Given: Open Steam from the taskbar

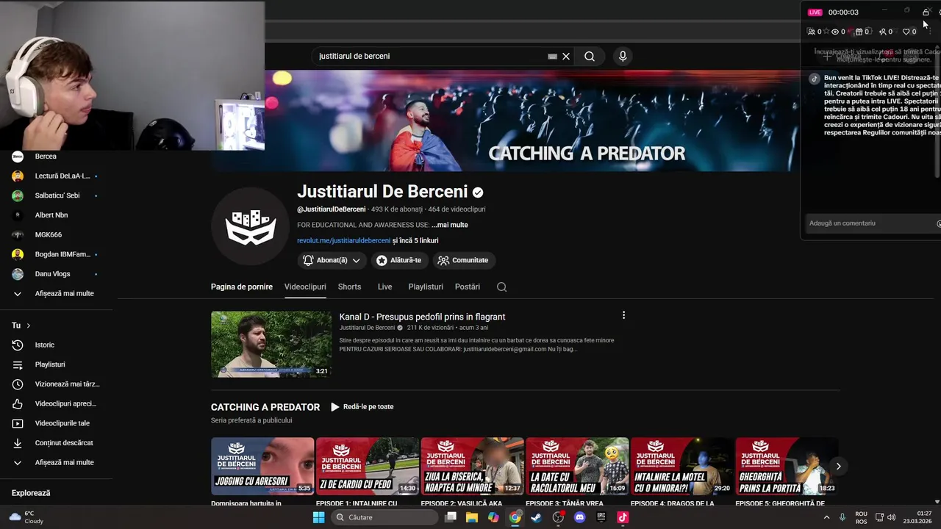Looking at the screenshot, I should point(537,517).
